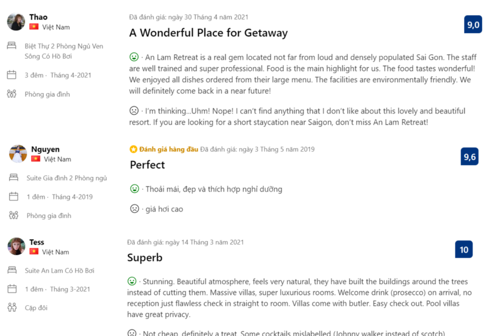Click Tess's reviewer avatar photo
Screen dimensions: 484x336
(x=16, y=247)
